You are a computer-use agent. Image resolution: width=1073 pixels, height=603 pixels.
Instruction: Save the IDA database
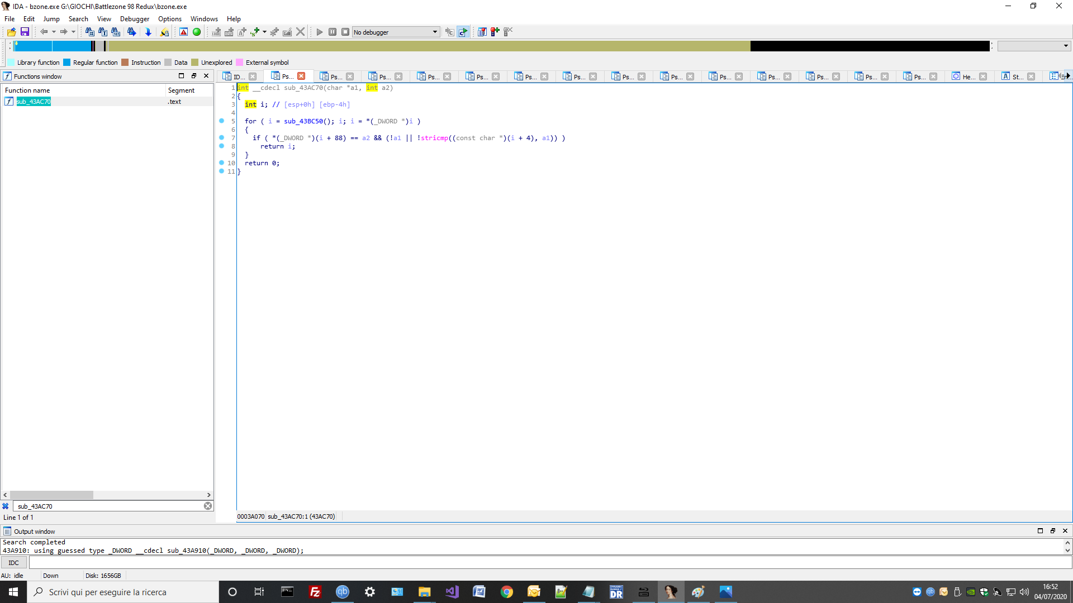(25, 32)
